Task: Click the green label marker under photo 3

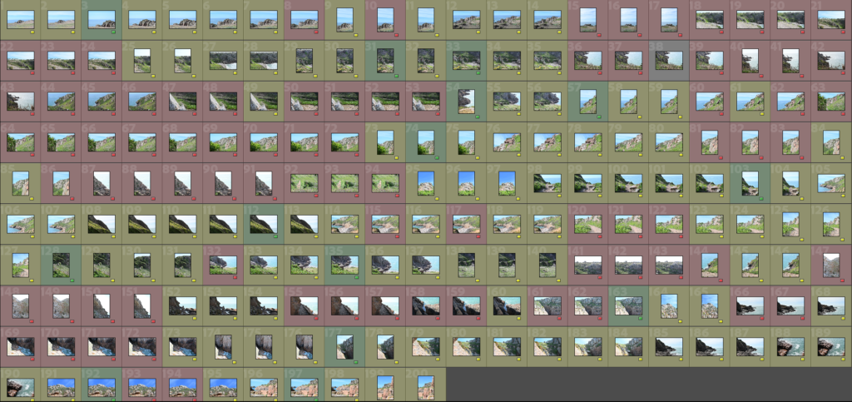Action: [113, 32]
